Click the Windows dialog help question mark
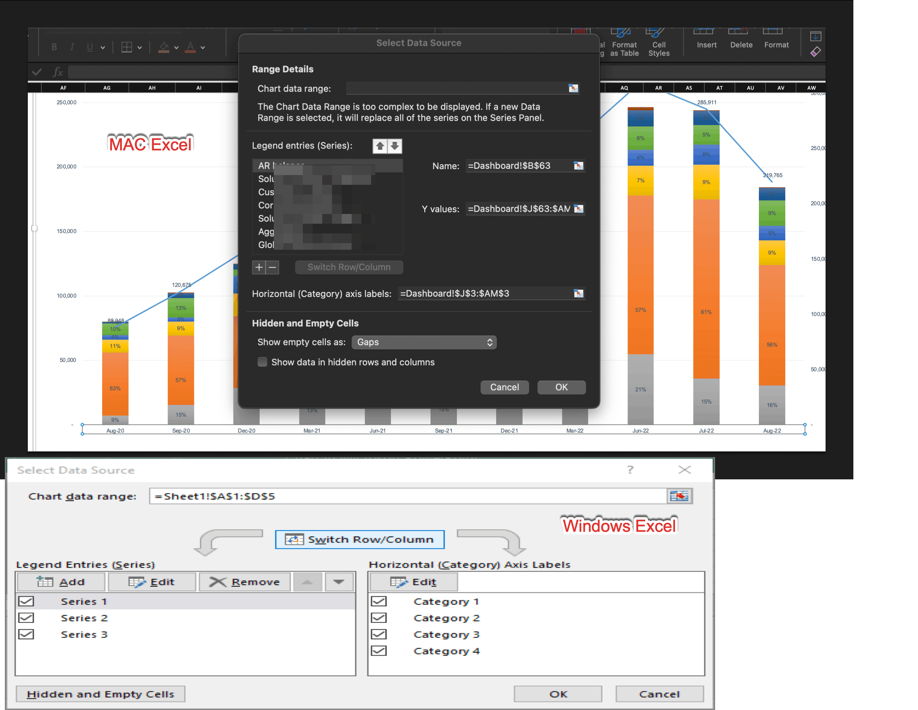The height and width of the screenshot is (710, 918). coord(630,470)
